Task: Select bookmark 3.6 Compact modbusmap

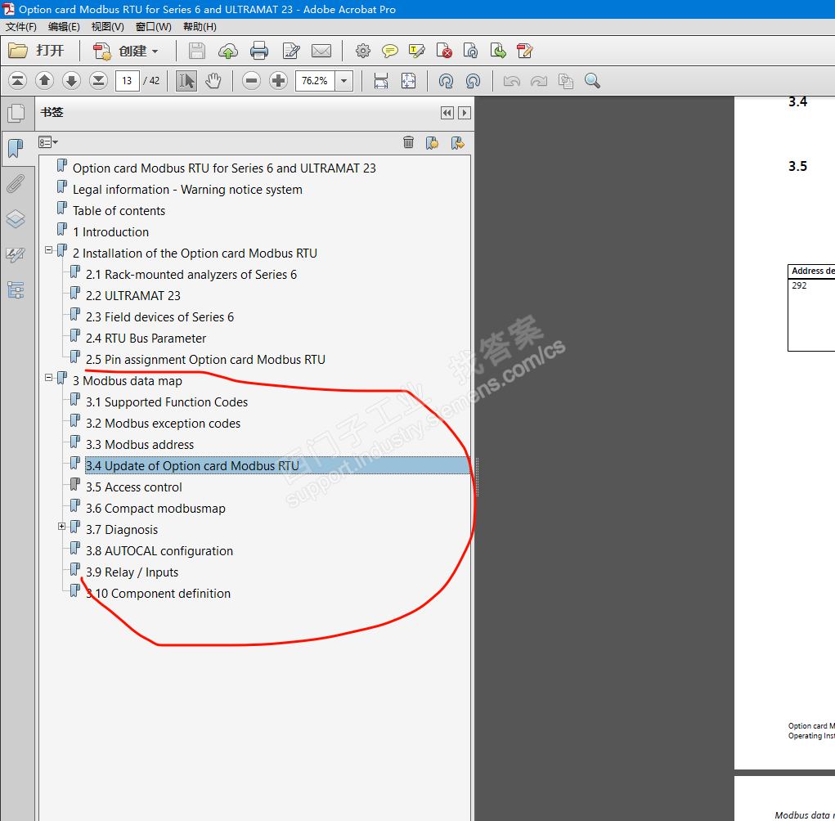Action: (155, 509)
